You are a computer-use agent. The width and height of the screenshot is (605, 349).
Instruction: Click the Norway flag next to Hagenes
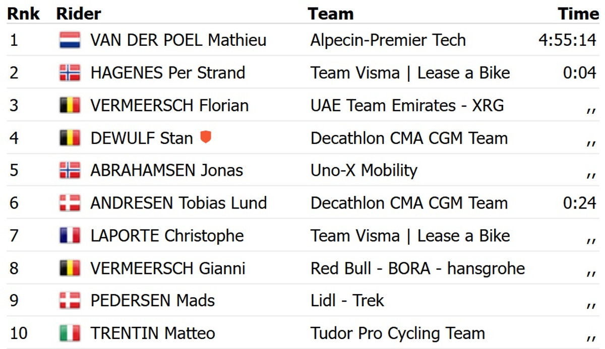tap(70, 73)
